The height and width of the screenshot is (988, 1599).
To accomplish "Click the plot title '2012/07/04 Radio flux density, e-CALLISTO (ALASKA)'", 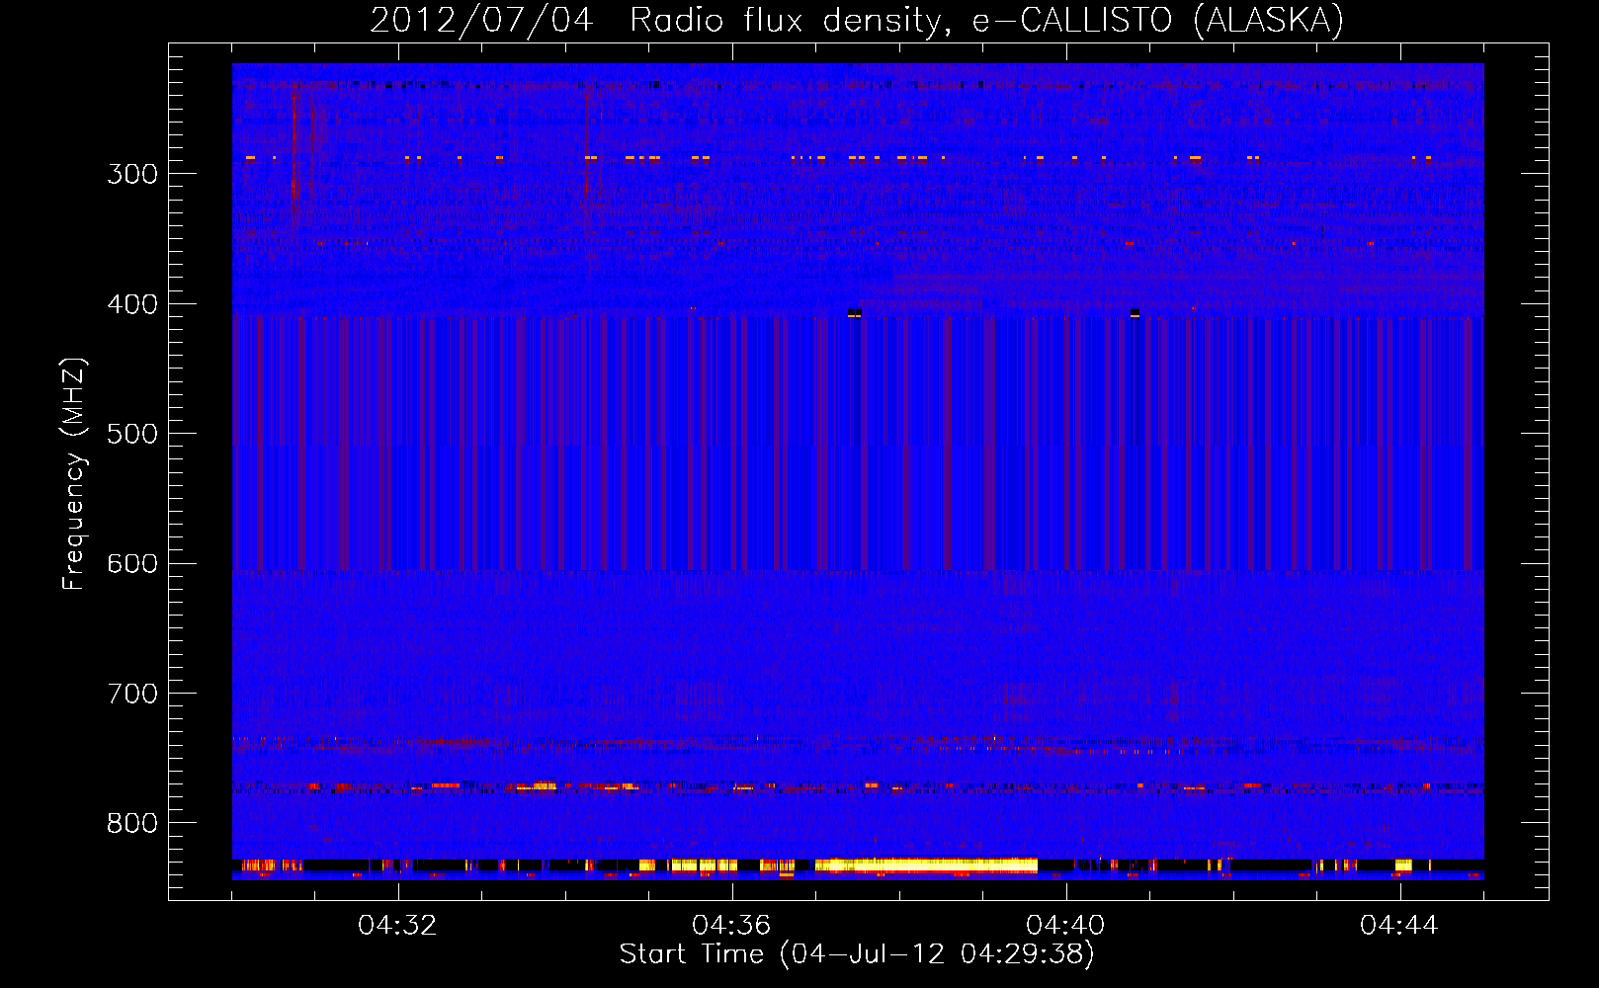I will [x=857, y=20].
